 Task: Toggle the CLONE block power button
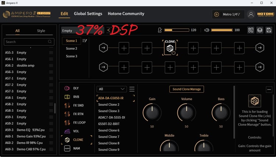[x=174, y=53]
